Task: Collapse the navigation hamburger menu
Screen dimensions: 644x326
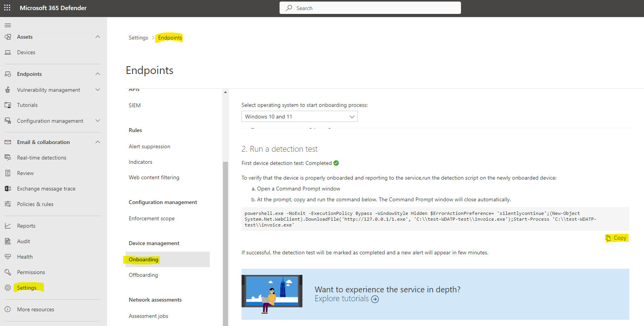Action: point(8,25)
